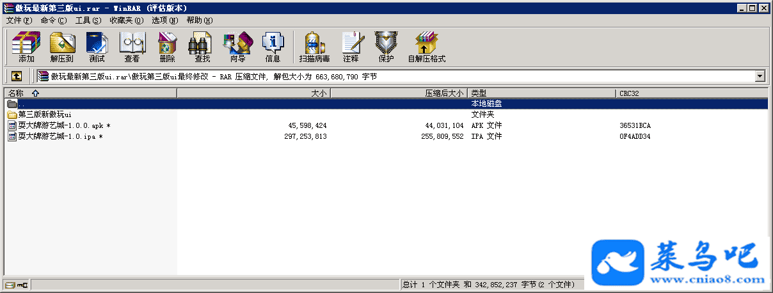Click the CRC32 value 36531BCA
The width and height of the screenshot is (773, 293).
coord(635,125)
